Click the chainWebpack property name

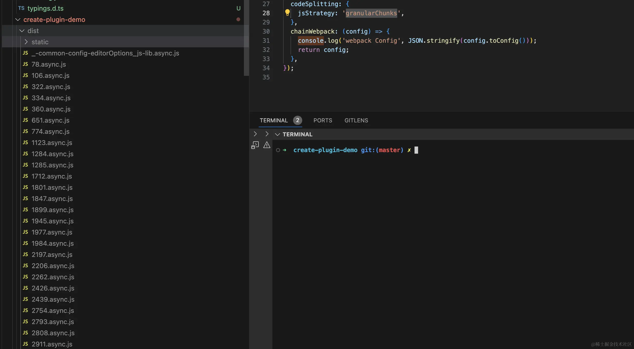312,31
